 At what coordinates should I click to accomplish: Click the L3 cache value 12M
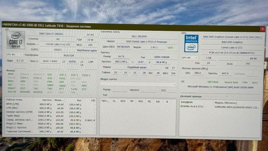click(x=91, y=62)
